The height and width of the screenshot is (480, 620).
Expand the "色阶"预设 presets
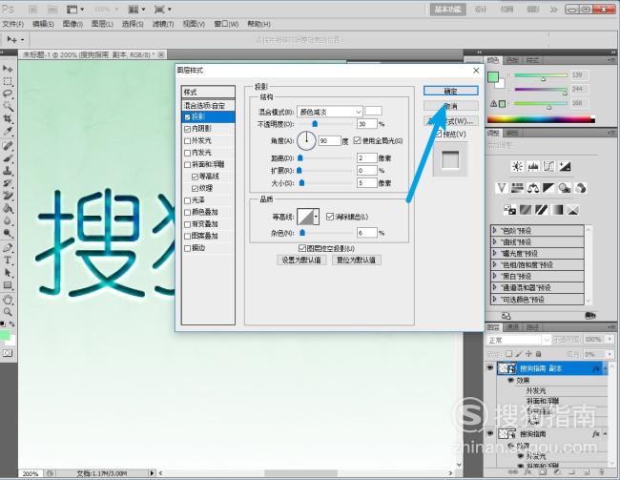point(495,230)
